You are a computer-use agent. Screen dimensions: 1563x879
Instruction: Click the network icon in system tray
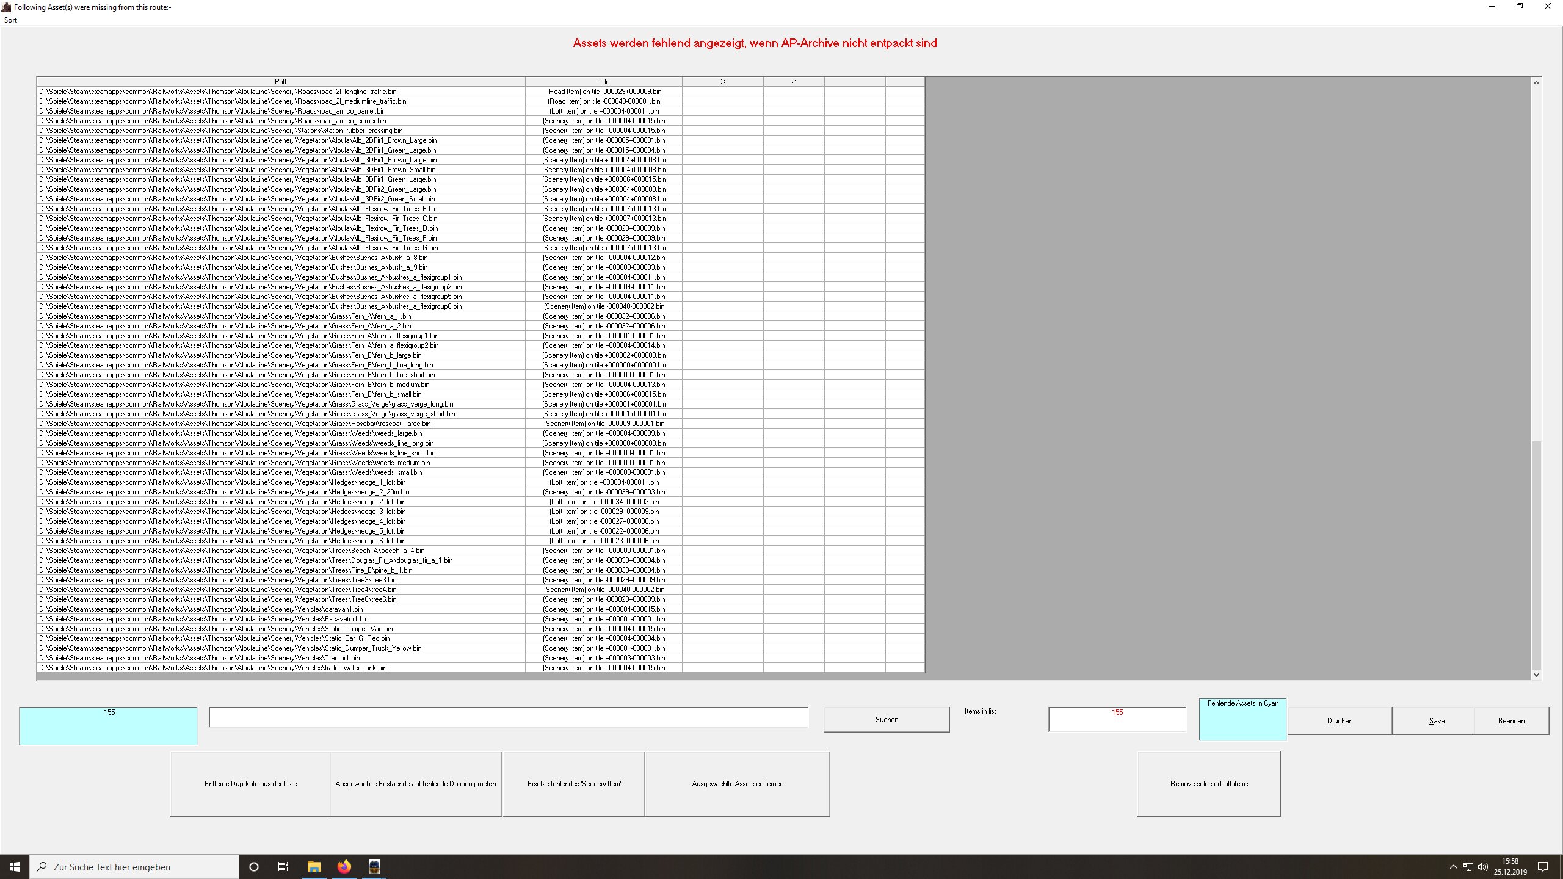(1468, 867)
